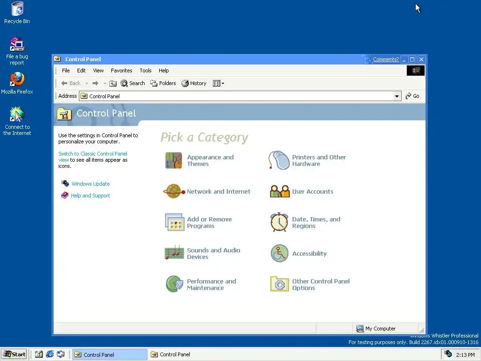Open the View menu
Viewport: 481px width, 361px height.
pyautogui.click(x=98, y=71)
